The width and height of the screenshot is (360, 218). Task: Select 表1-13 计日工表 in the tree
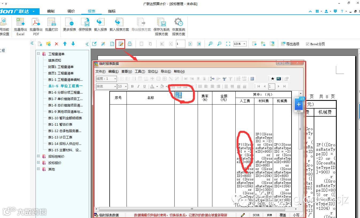coord(60,137)
